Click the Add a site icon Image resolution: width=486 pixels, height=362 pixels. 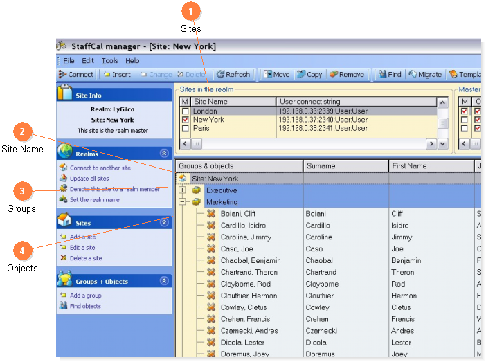point(63,237)
